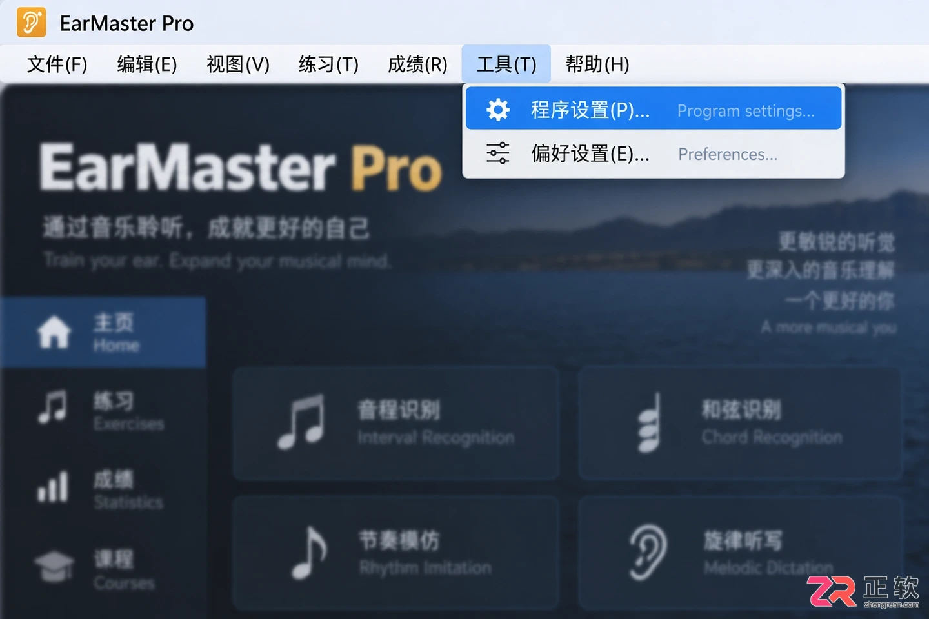Click the music note icon for Exercises
Viewport: 929px width, 619px height.
pyautogui.click(x=52, y=408)
